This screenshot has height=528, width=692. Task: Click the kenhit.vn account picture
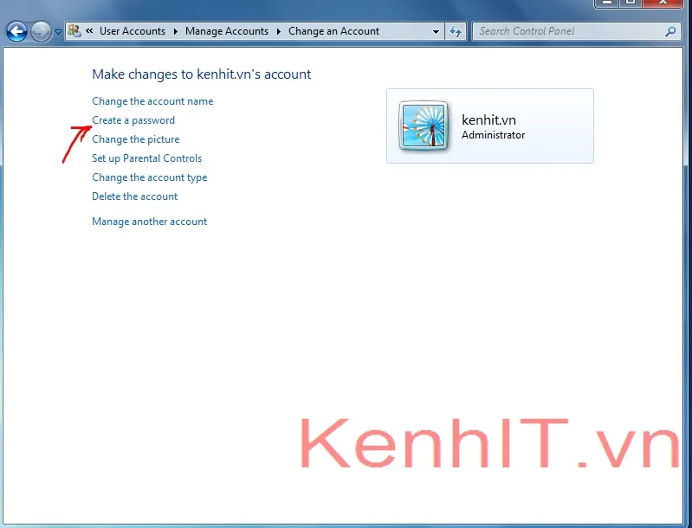pos(424,126)
